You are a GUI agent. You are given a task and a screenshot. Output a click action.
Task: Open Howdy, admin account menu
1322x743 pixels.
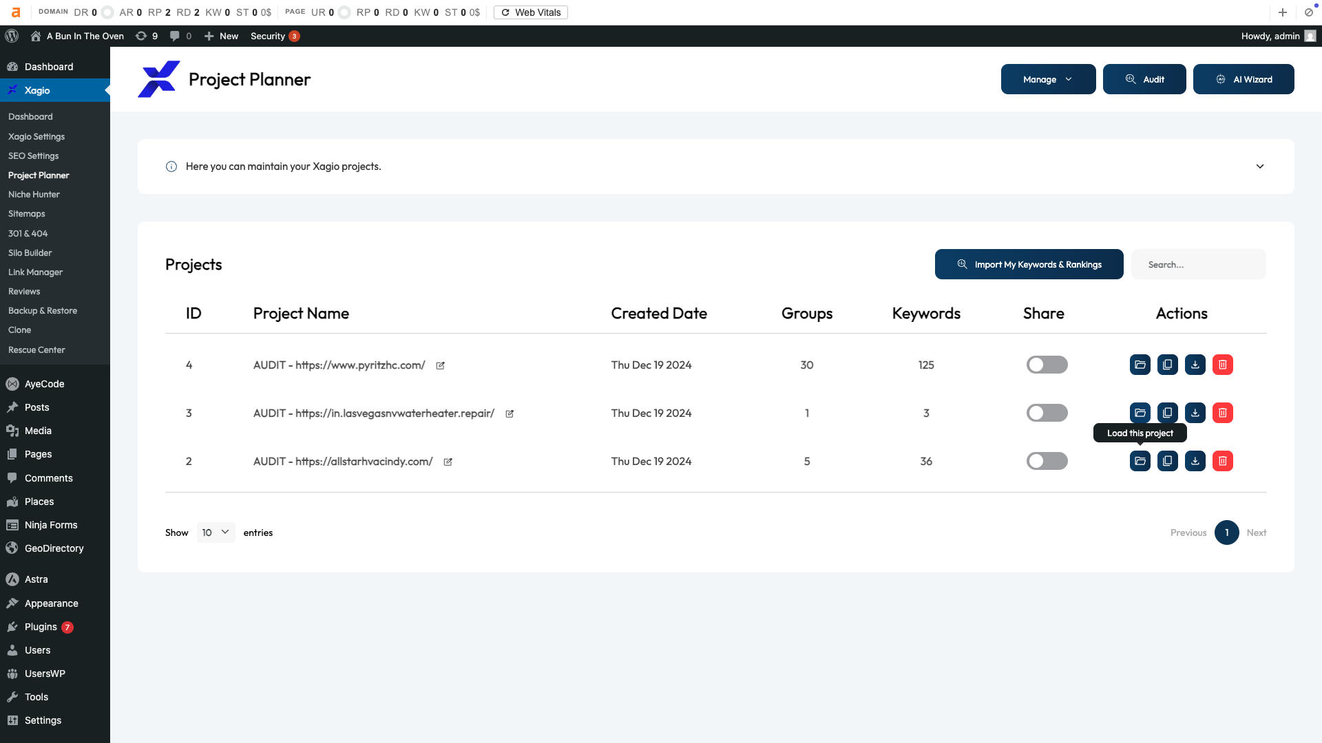(x=1278, y=36)
